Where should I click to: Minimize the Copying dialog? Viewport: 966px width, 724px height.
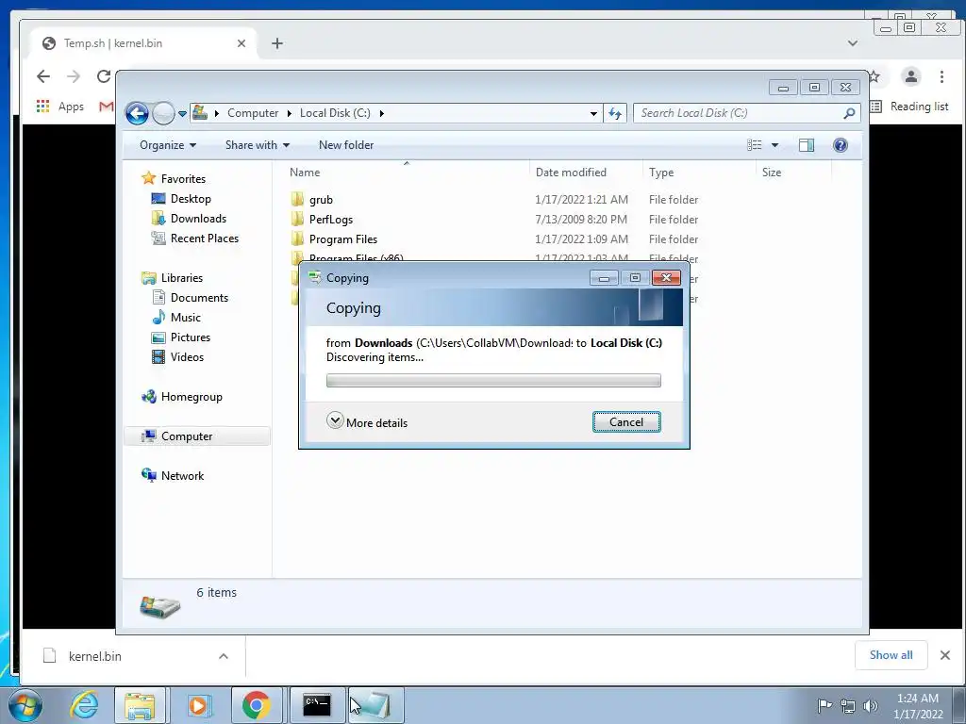tap(604, 278)
